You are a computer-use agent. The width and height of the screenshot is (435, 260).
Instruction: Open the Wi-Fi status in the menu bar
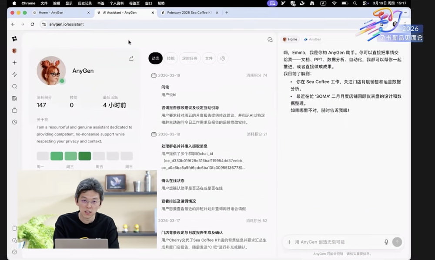[x=334, y=3]
